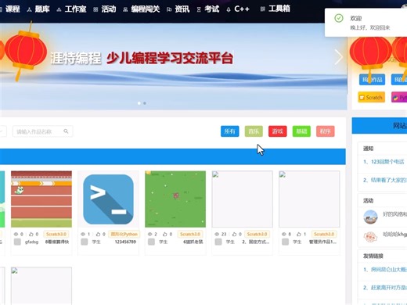The height and width of the screenshot is (305, 407).
Task: Click views eye icon showing 8
Action: (x=284, y=234)
